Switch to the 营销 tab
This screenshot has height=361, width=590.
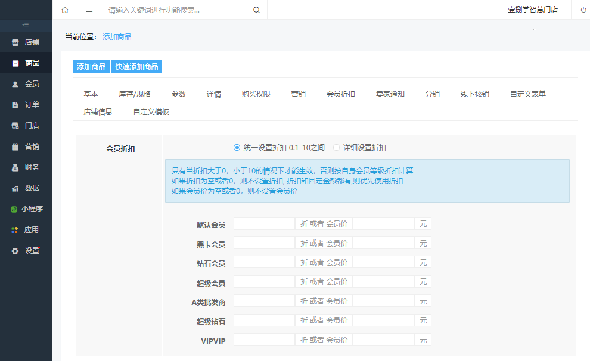point(299,94)
